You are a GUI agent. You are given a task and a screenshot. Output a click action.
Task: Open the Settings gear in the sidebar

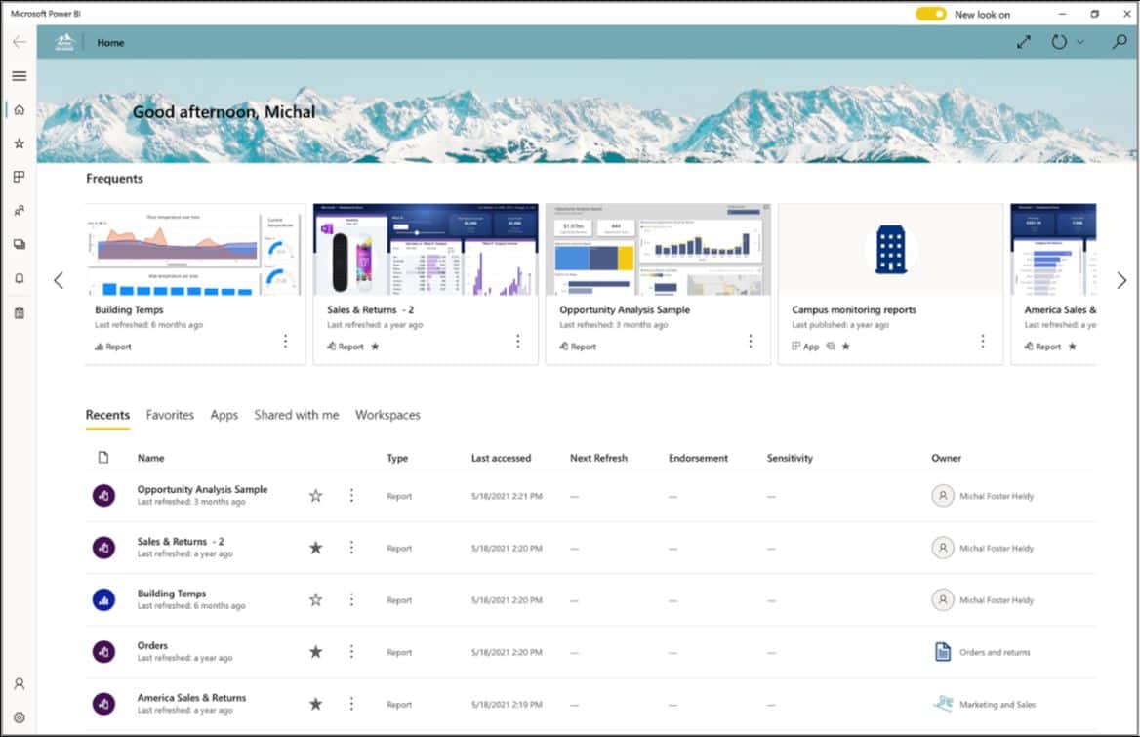[x=20, y=717]
